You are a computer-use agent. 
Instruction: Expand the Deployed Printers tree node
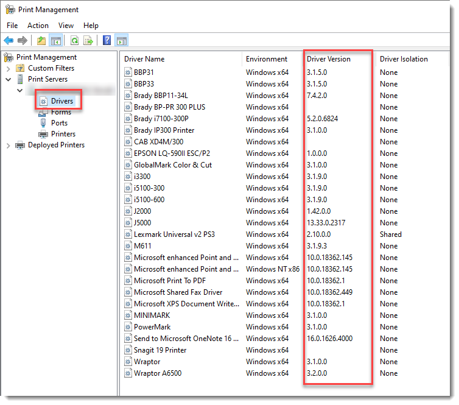[x=9, y=145]
